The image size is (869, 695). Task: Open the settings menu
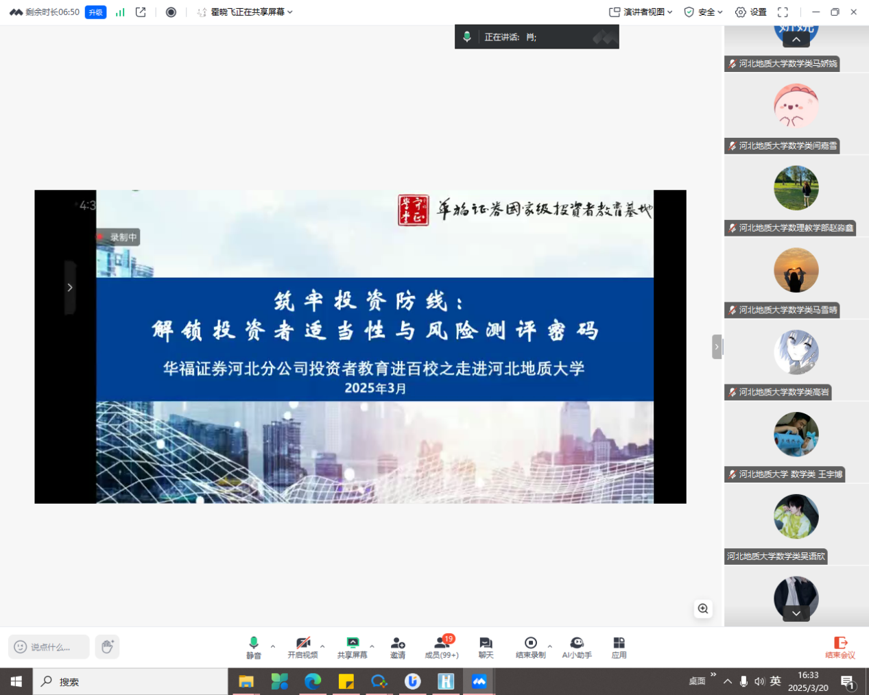(x=750, y=12)
